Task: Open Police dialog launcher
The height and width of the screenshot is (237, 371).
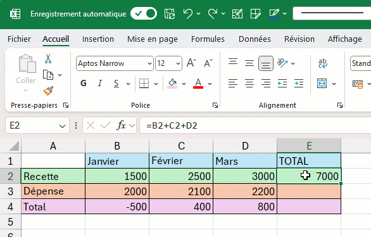Action: (215, 105)
